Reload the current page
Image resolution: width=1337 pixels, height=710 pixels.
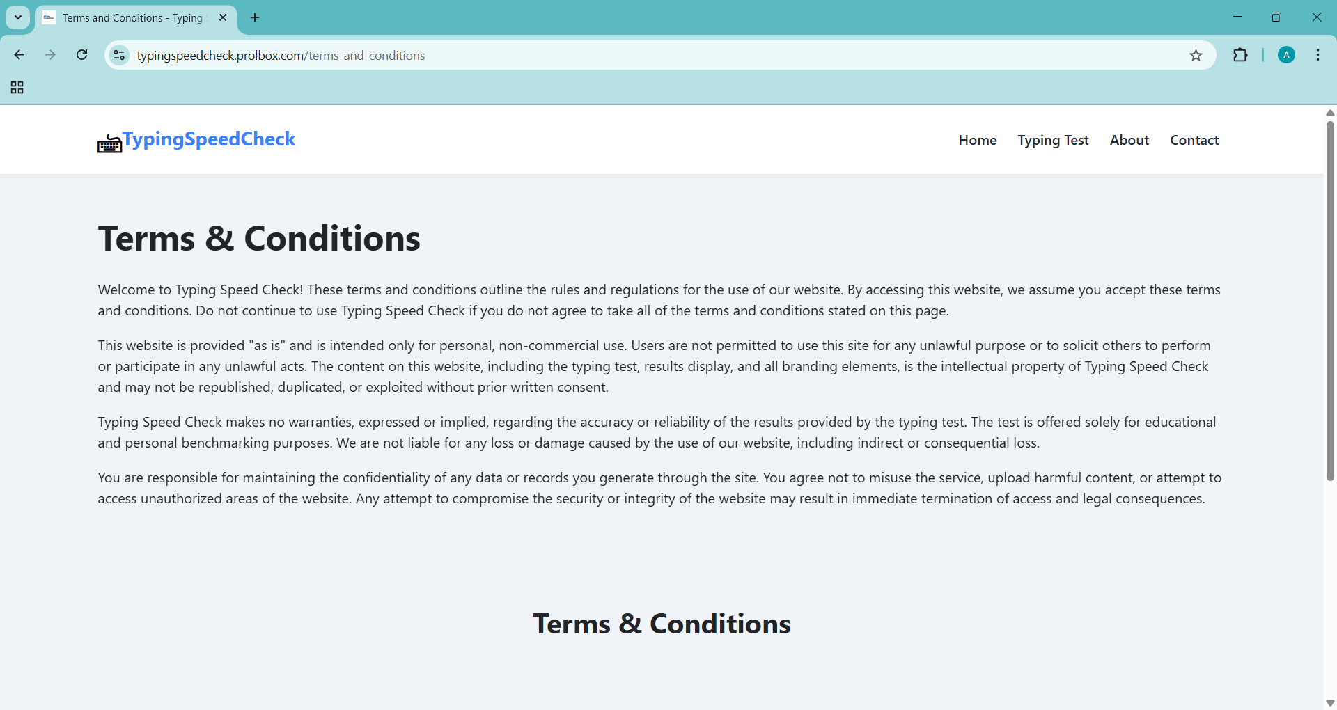pyautogui.click(x=82, y=55)
